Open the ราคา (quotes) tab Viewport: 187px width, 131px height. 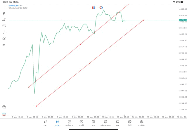(x=45, y=123)
